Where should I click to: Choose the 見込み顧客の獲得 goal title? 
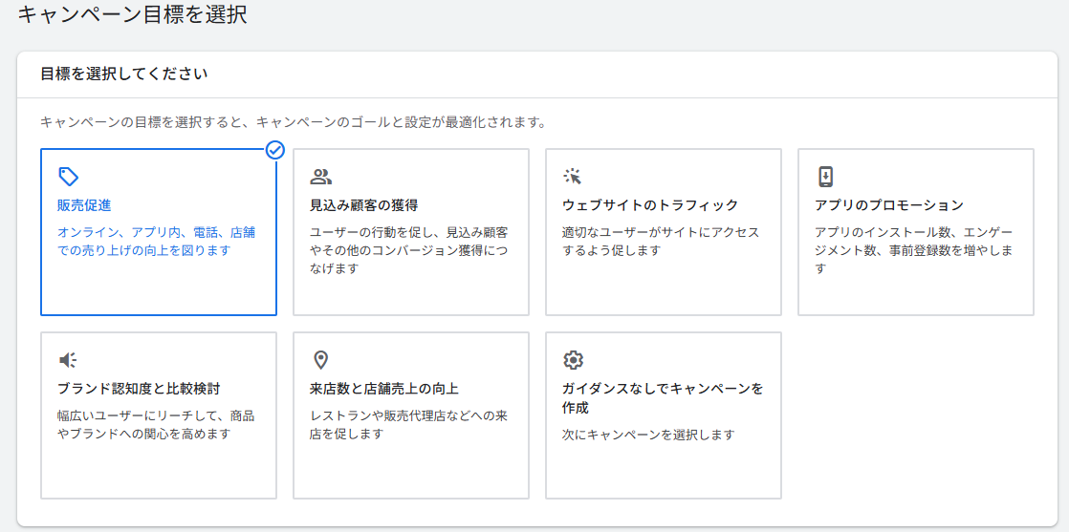(364, 205)
